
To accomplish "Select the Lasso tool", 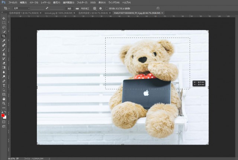I will [x=4, y=27].
